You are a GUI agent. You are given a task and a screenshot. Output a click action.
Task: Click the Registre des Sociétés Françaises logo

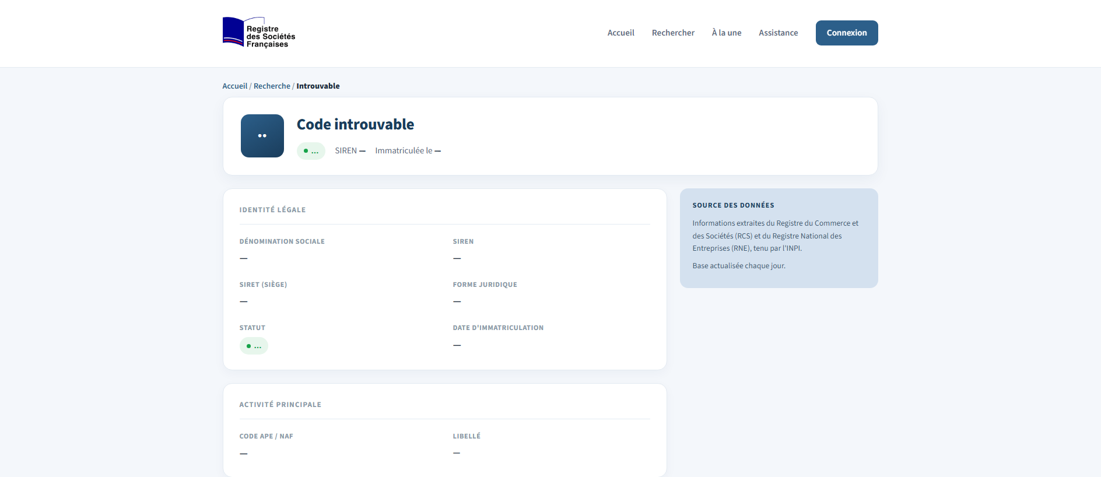259,33
